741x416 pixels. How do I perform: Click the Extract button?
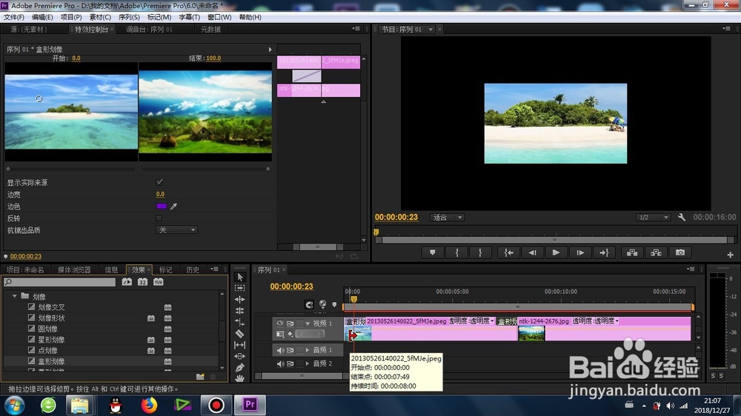click(x=656, y=252)
